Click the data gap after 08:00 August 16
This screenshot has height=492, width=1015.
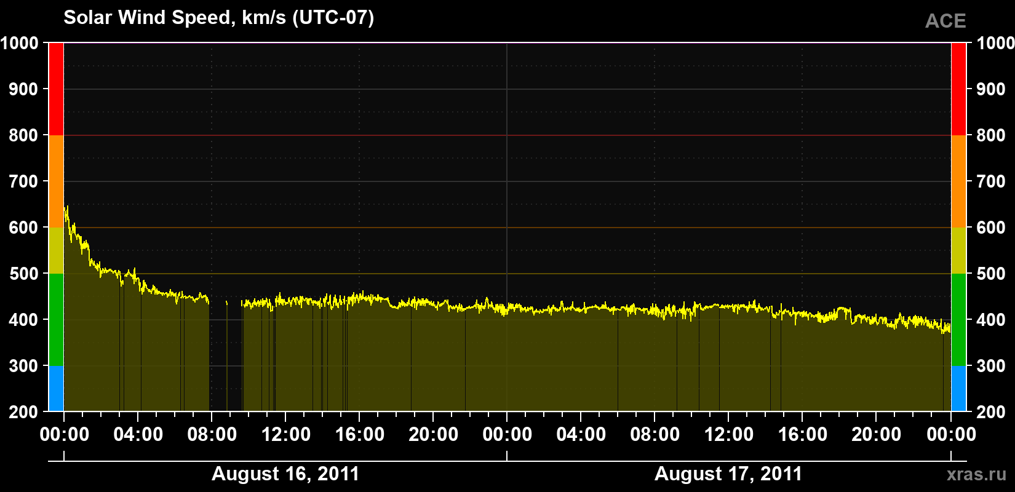[x=226, y=357]
